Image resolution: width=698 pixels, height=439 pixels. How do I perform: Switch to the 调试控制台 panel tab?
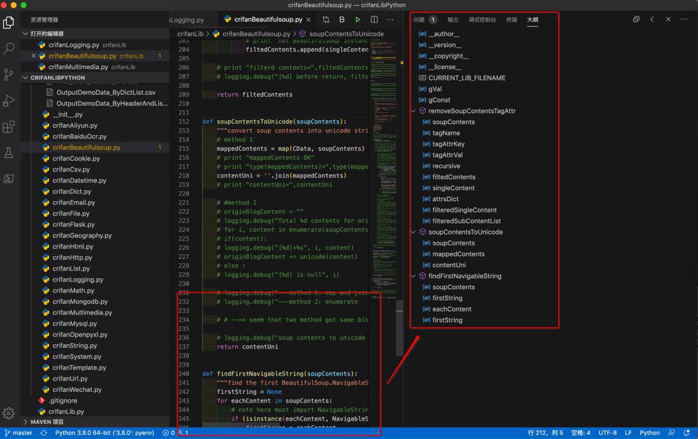(x=482, y=20)
